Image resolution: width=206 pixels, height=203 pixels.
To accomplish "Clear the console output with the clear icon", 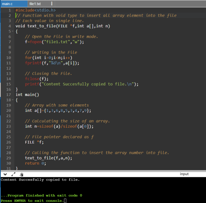I will 21,175.
